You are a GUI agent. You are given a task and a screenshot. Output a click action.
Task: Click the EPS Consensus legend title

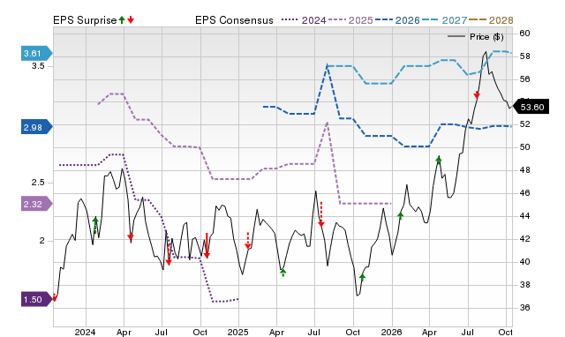pos(234,20)
